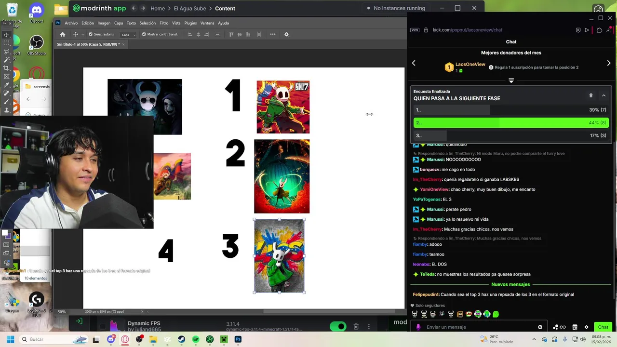Delete the Dynamic FPS mod with trash icon
617x347 pixels.
coord(356,326)
